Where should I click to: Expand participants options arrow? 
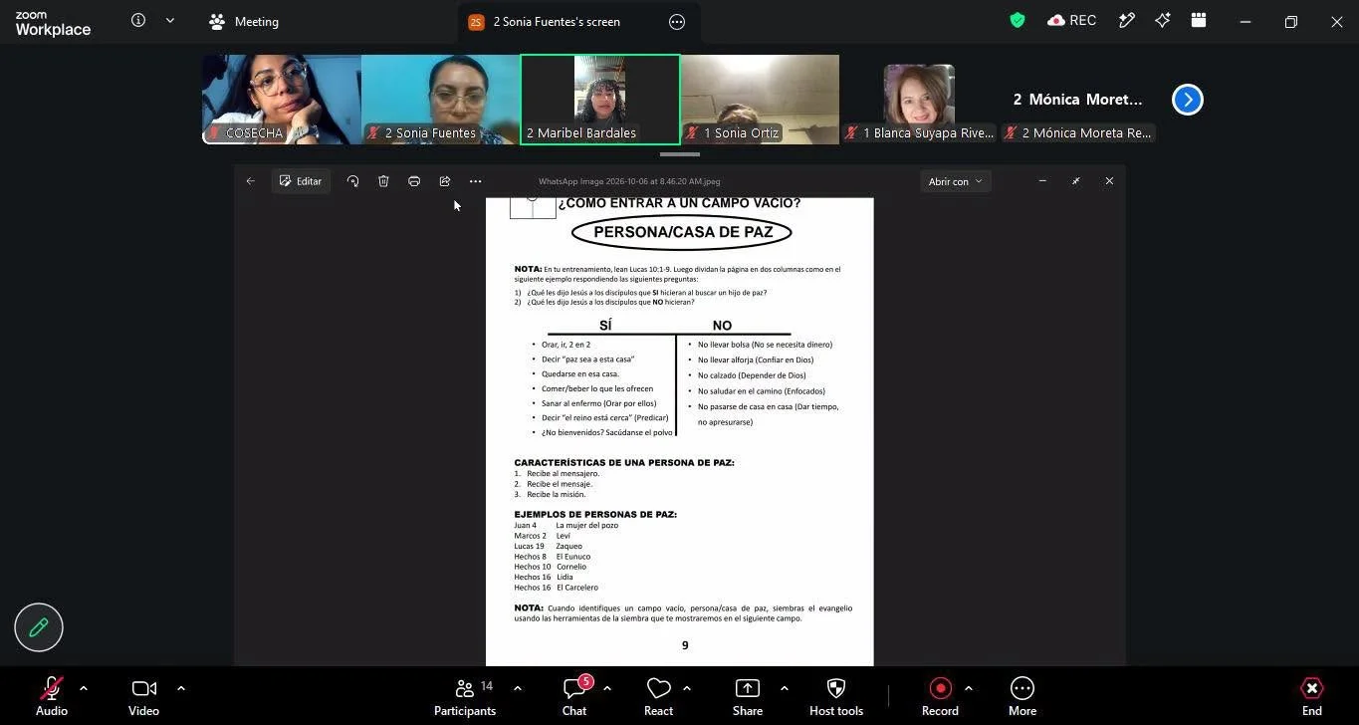point(518,688)
